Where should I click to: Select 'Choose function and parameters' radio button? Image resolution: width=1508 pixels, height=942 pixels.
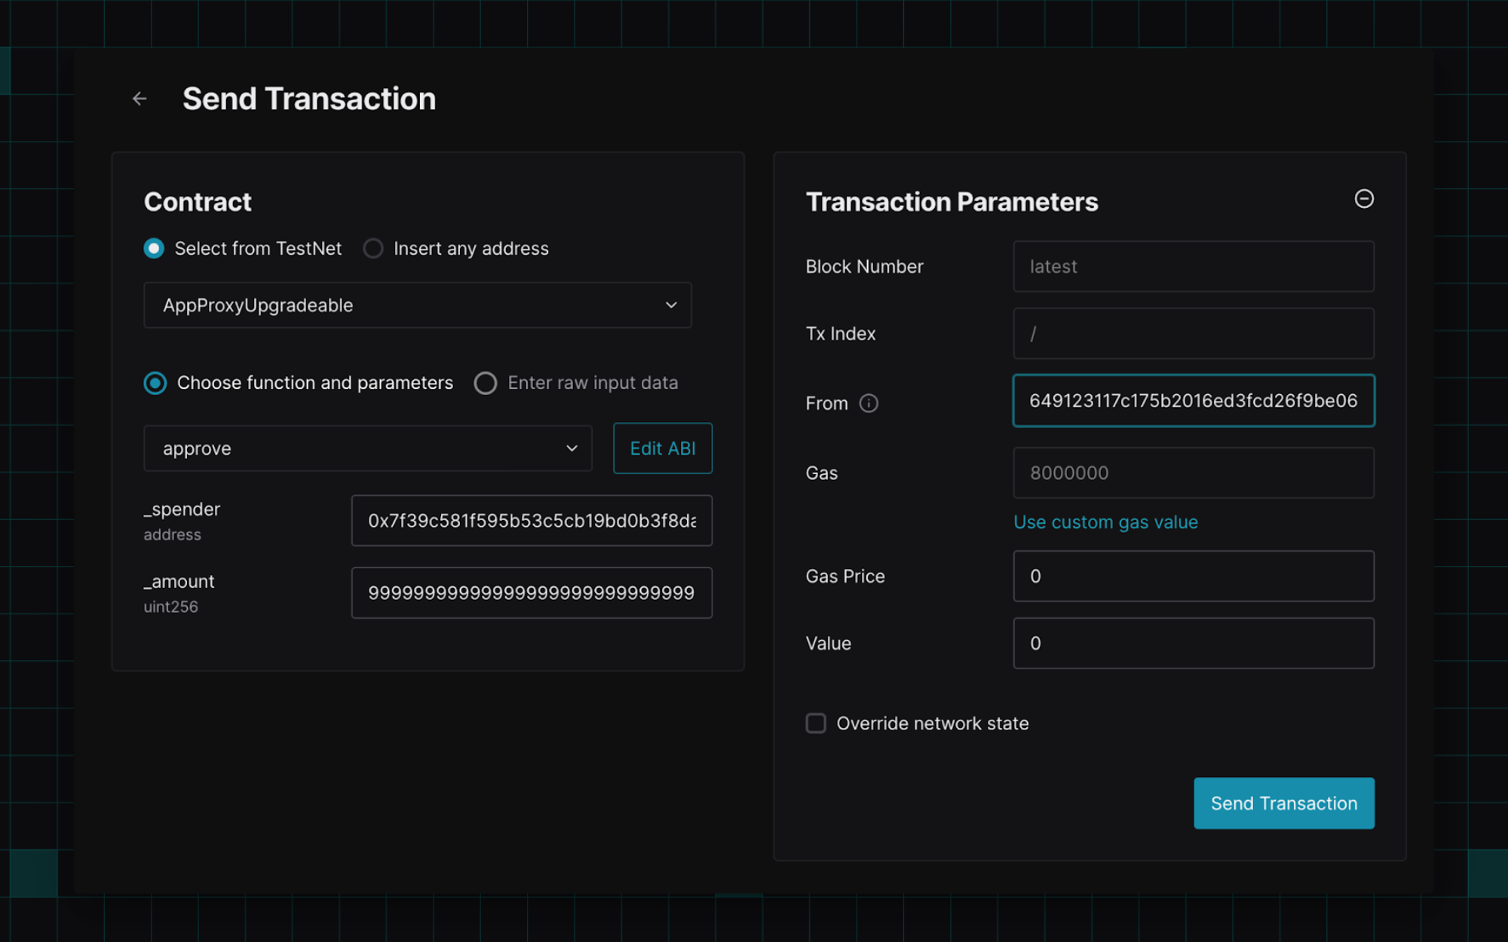pos(155,383)
